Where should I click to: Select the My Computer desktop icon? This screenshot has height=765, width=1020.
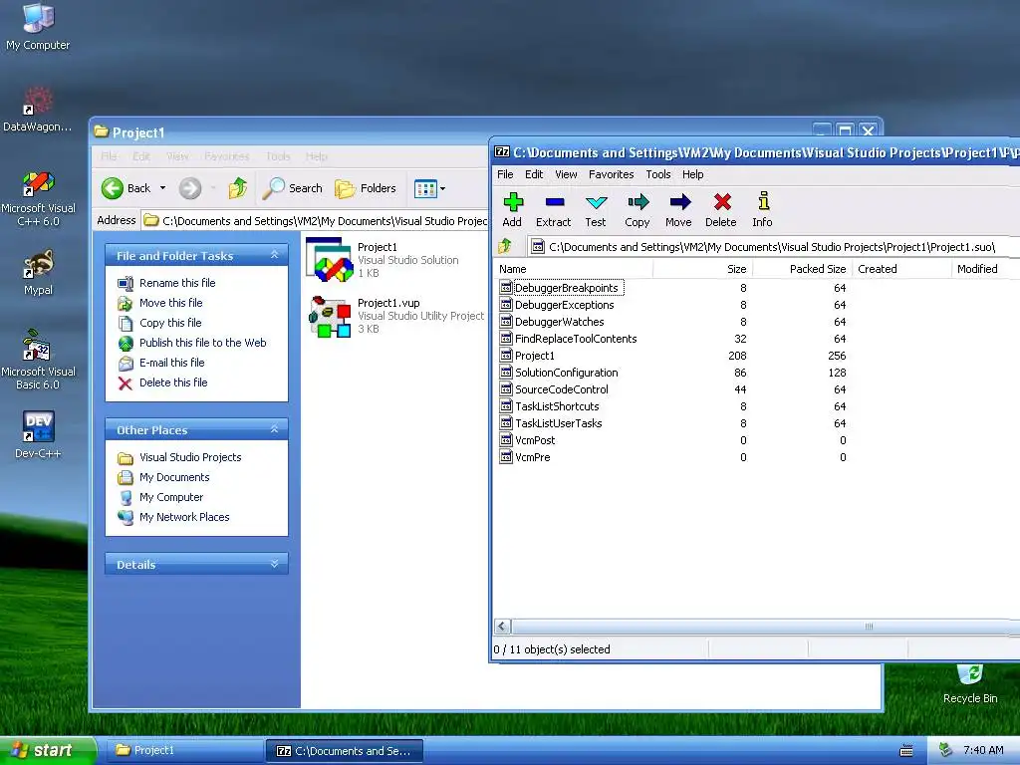38,27
